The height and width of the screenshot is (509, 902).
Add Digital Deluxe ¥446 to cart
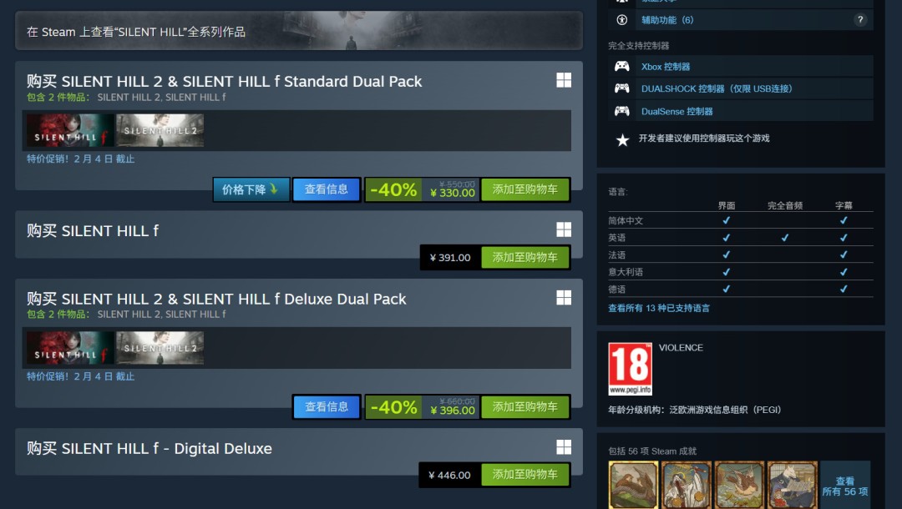pyautogui.click(x=524, y=475)
